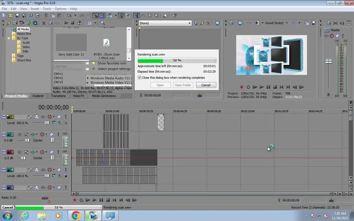Open the (None) trimmer dropdown

(x=165, y=23)
